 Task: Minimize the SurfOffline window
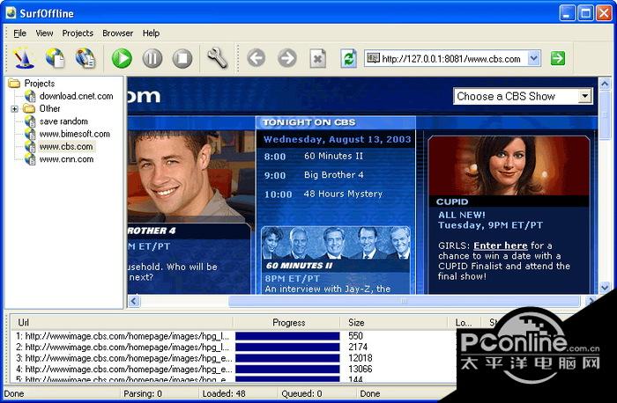click(567, 13)
